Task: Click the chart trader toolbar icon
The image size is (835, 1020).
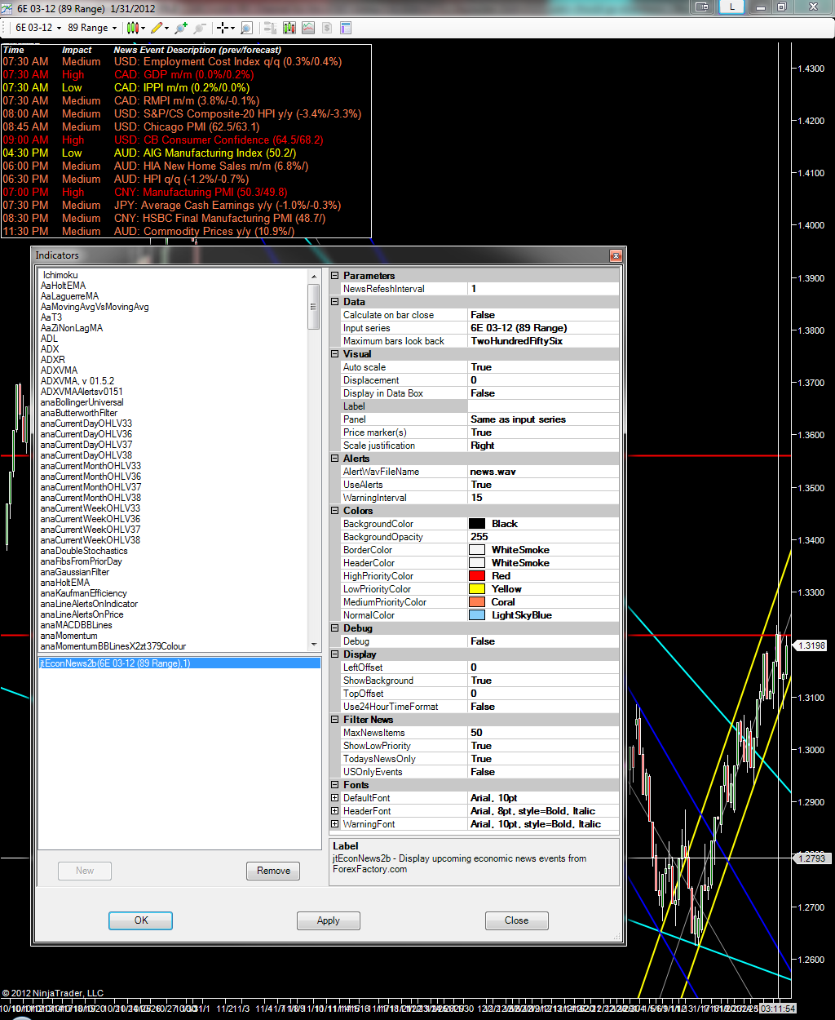Action: [271, 28]
